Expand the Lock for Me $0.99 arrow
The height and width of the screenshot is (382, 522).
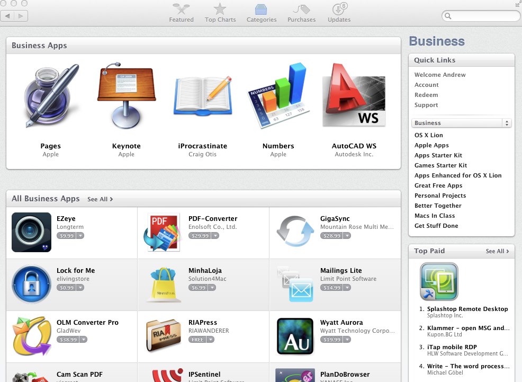80,287
